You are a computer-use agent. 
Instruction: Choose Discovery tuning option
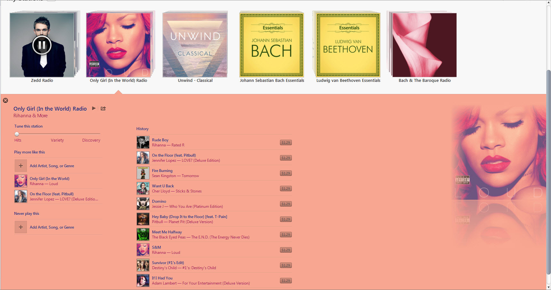pyautogui.click(x=91, y=140)
